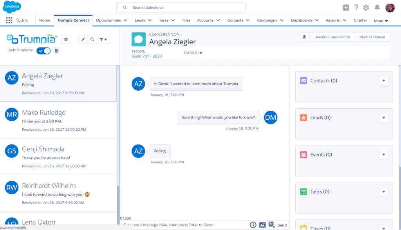Toggle the Auto Response switch
This screenshot has height=230, width=401.
pyautogui.click(x=43, y=51)
